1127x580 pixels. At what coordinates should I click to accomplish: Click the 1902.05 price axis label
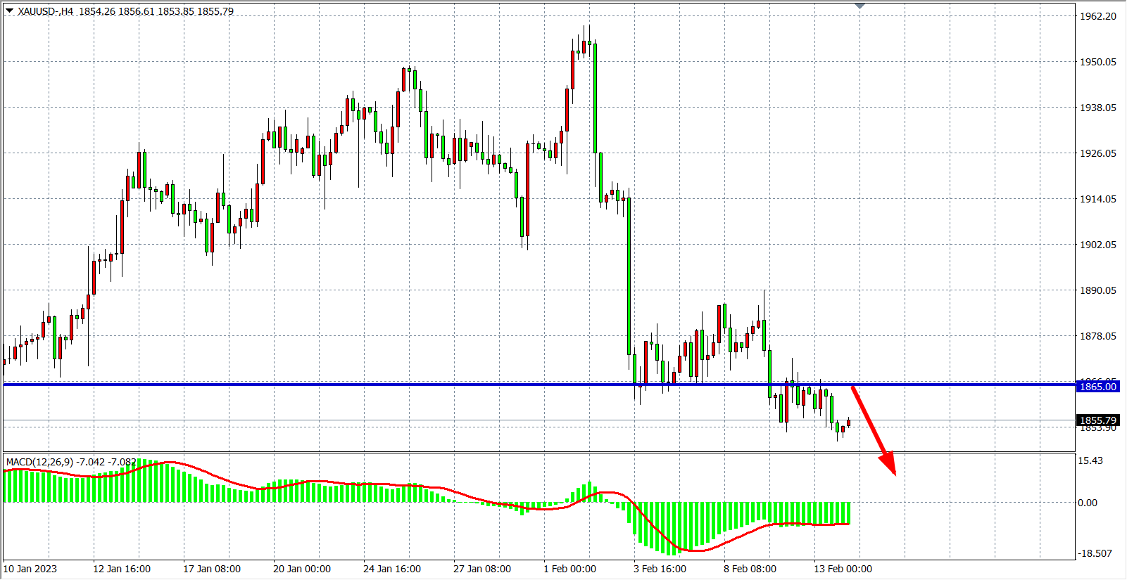(1098, 245)
